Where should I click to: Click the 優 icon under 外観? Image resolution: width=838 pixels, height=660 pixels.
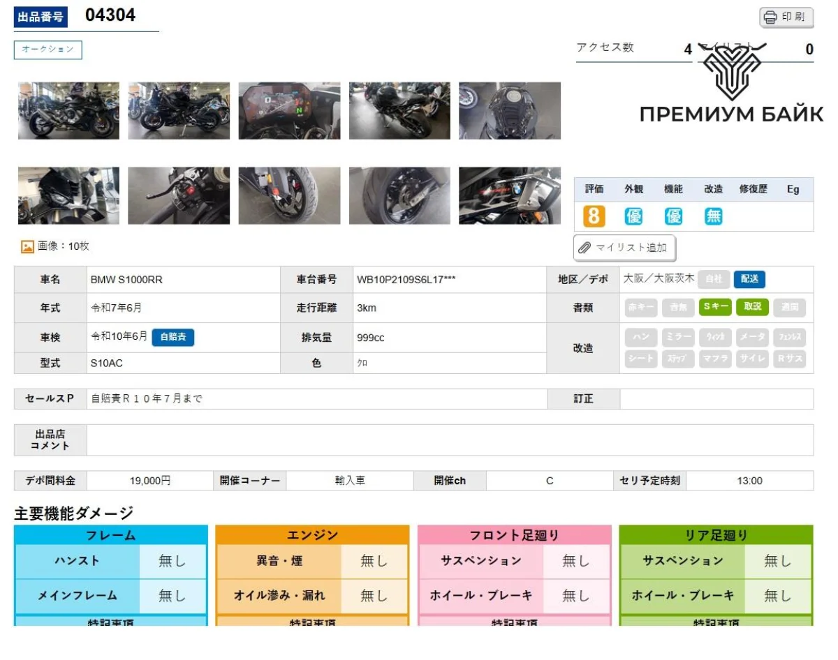coord(633,216)
